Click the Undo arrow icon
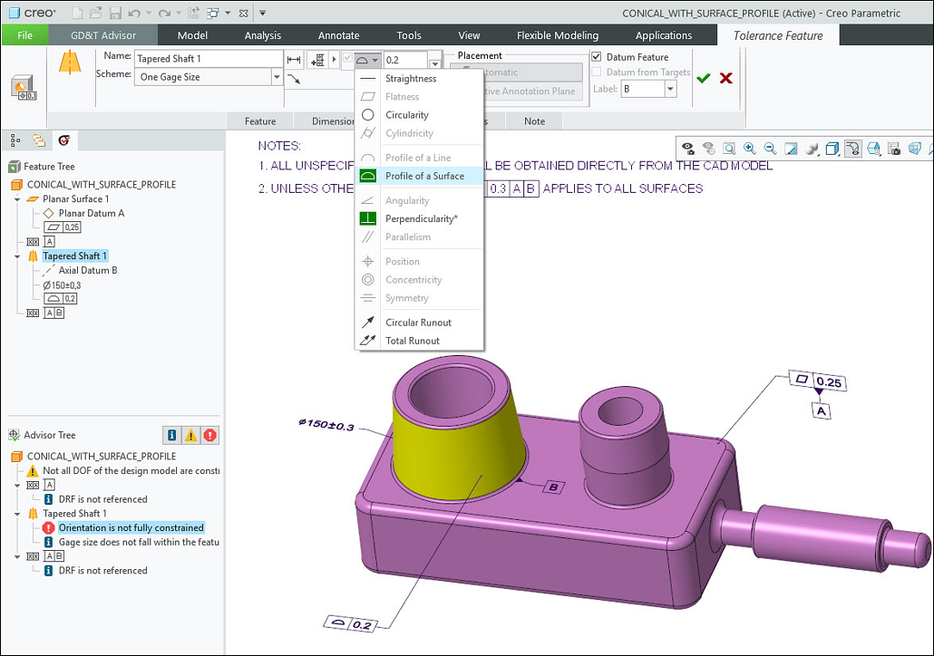The height and width of the screenshot is (656, 934). coord(134,13)
